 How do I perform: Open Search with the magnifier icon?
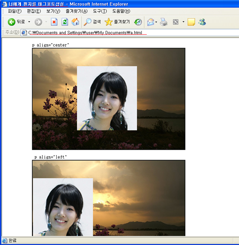(x=87, y=22)
